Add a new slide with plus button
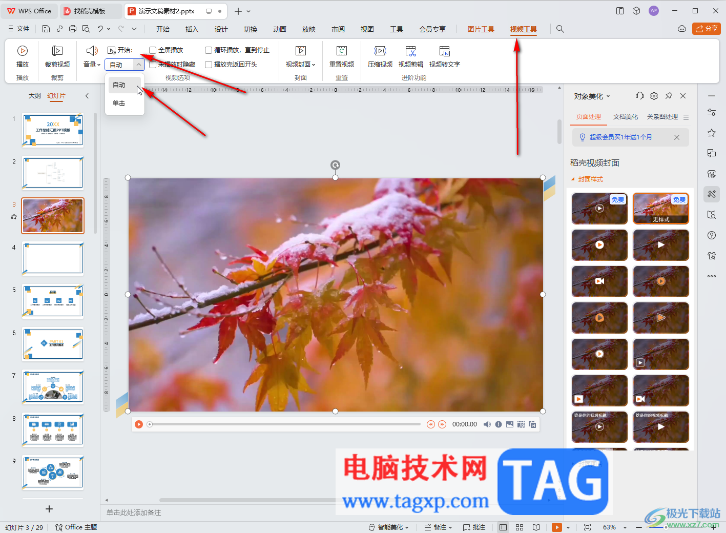 point(49,509)
